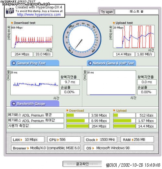Select the General Ping Test tab
162x169 pixels.
pyautogui.click(x=35, y=63)
